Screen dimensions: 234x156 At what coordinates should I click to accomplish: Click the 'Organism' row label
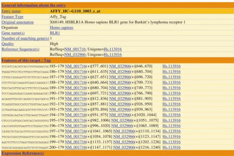pos(10,28)
